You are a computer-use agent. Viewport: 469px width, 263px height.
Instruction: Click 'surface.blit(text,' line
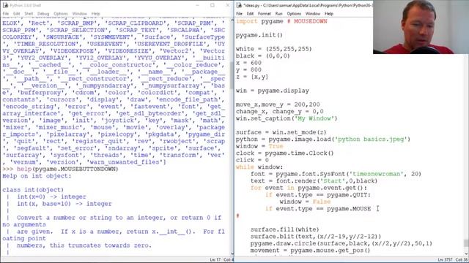point(316,236)
